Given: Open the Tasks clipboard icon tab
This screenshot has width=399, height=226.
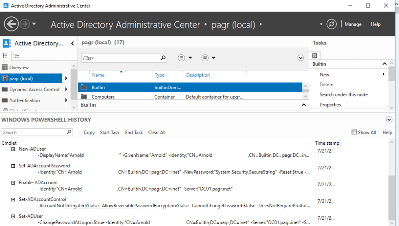Looking at the screenshot, I should [315, 55].
